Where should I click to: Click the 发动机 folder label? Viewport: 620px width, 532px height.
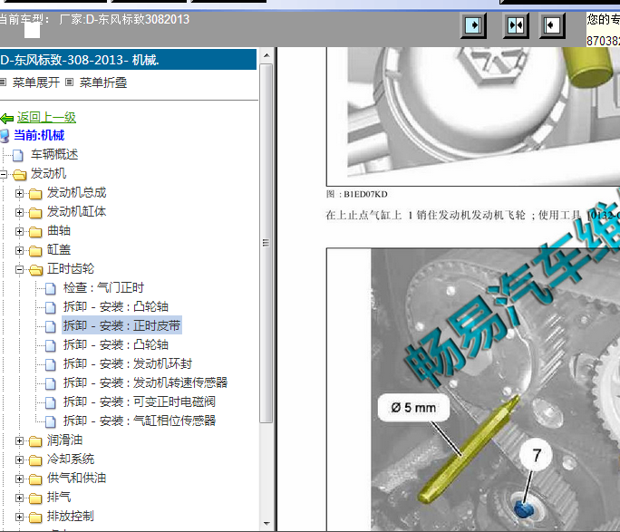(x=48, y=173)
